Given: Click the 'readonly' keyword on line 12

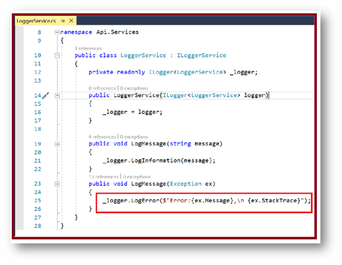Looking at the screenshot, I should (x=131, y=72).
